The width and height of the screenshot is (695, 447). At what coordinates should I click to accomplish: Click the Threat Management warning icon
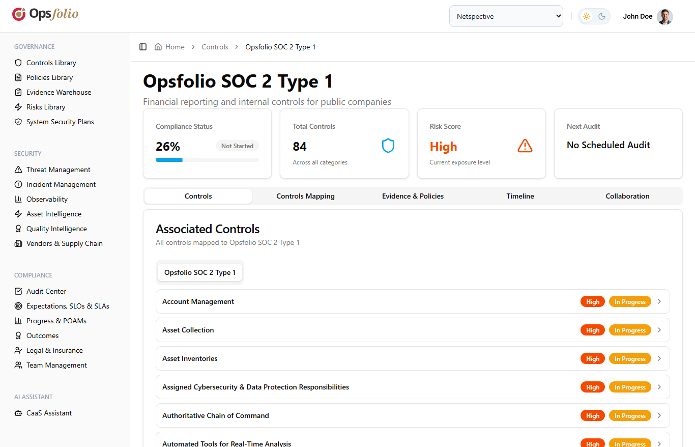pyautogui.click(x=18, y=169)
